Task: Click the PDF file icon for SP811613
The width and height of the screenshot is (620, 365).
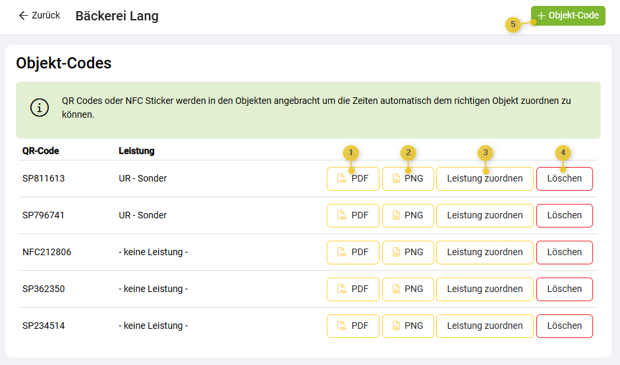Action: (x=342, y=179)
